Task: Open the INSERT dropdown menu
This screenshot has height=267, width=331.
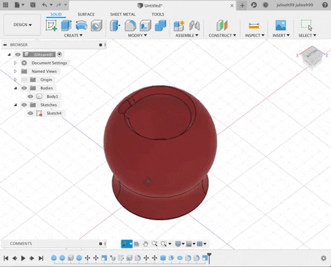Action: click(x=281, y=36)
